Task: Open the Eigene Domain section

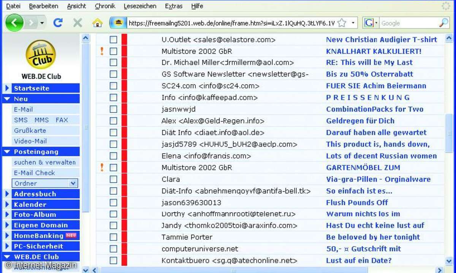Action: click(41, 225)
